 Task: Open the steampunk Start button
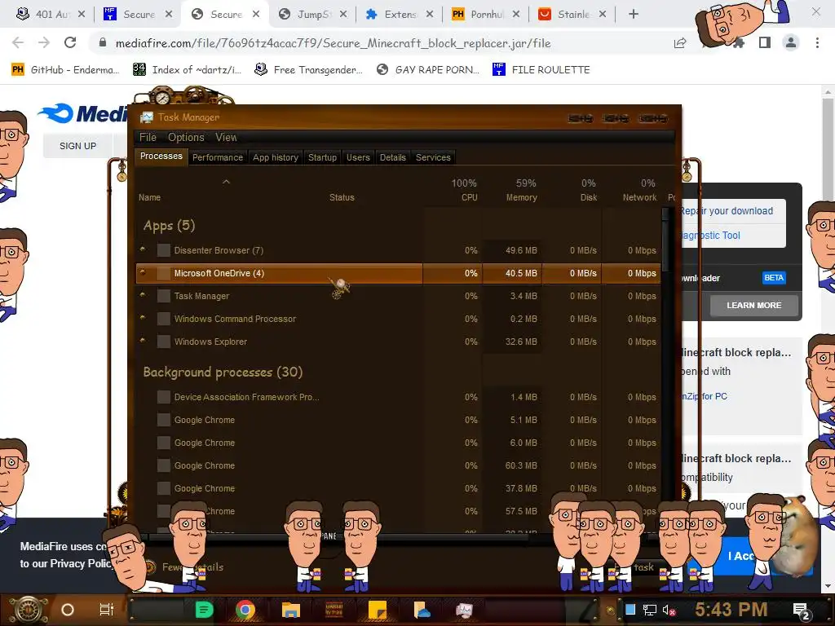point(29,610)
